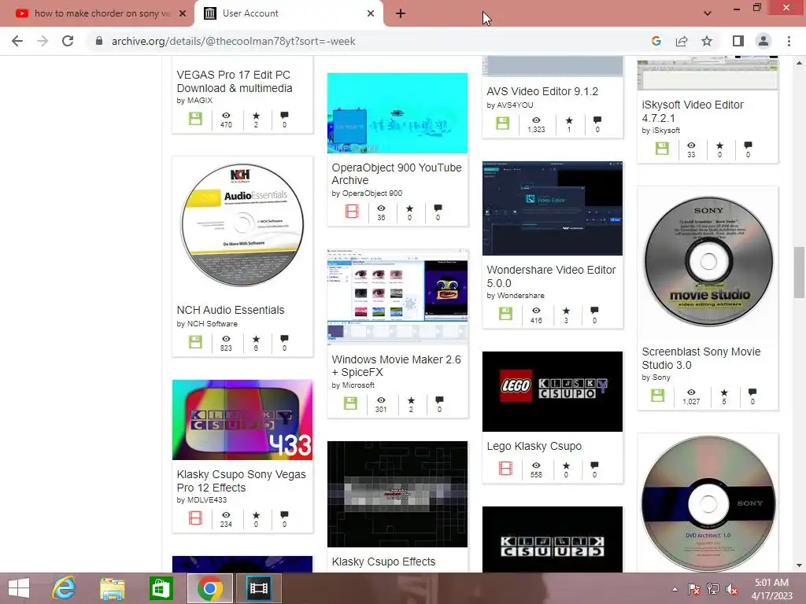The width and height of the screenshot is (806, 604).
Task: Click film icon on Klasky Csupo Sony Vegas card
Action: point(195,517)
